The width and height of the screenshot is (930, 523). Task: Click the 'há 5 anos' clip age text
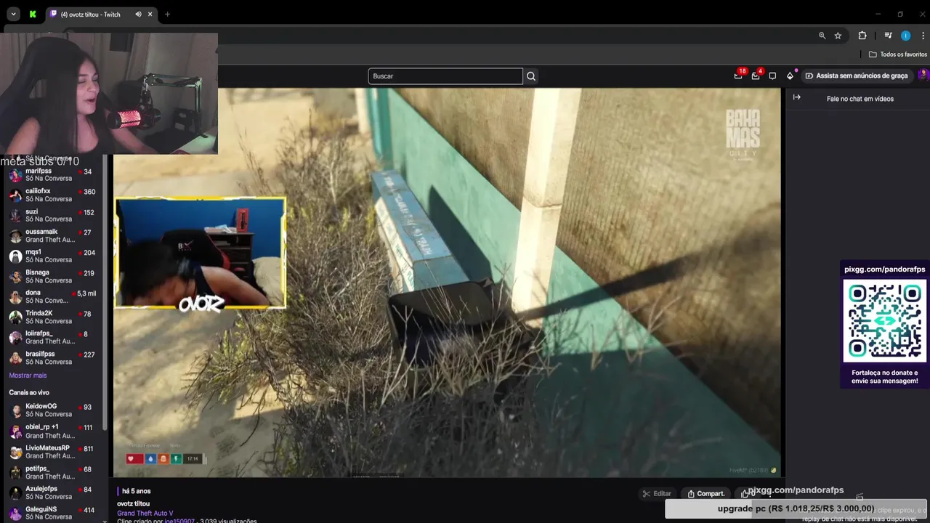click(x=137, y=491)
